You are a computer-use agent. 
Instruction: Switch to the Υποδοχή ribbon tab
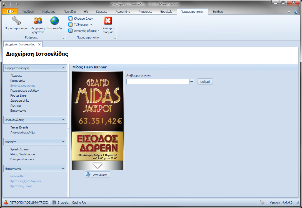28,12
